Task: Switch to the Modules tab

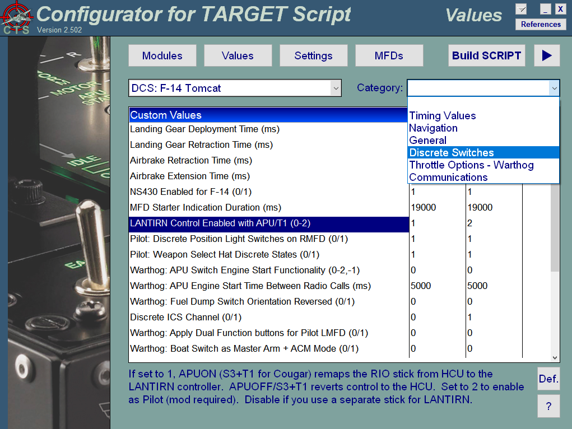Action: click(162, 55)
